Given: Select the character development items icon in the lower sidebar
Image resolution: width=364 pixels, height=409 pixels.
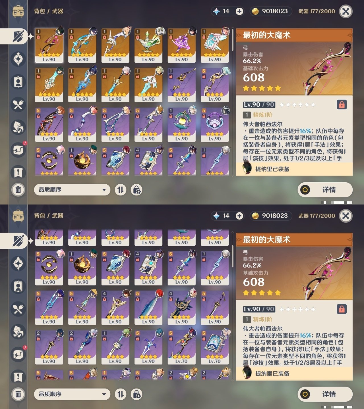Looking at the screenshot, I should pos(18,286).
